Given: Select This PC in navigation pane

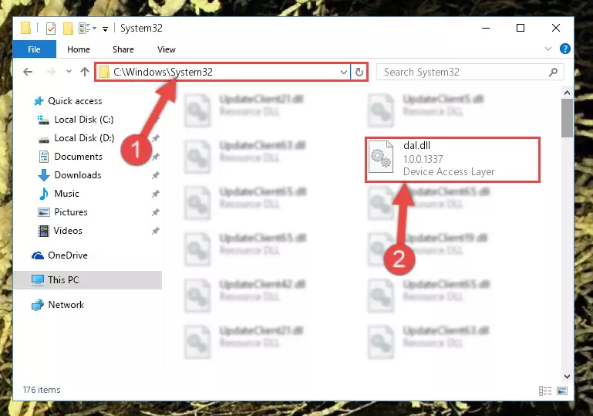Looking at the screenshot, I should tap(88, 280).
